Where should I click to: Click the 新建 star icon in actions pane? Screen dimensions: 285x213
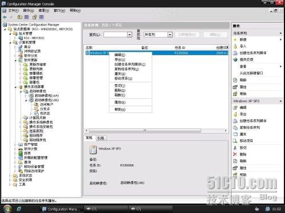pyautogui.click(x=235, y=40)
